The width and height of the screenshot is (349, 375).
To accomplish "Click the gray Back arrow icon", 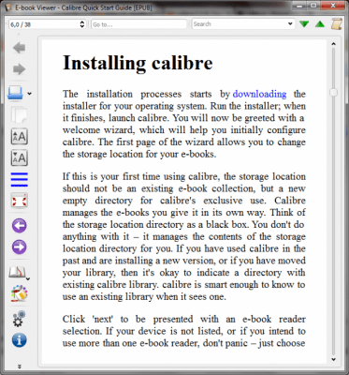I will point(19,48).
